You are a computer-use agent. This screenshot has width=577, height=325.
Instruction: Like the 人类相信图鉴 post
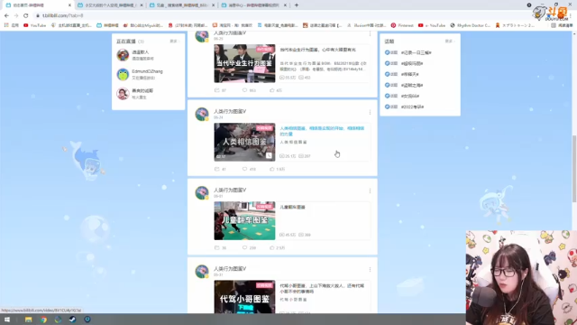277,169
